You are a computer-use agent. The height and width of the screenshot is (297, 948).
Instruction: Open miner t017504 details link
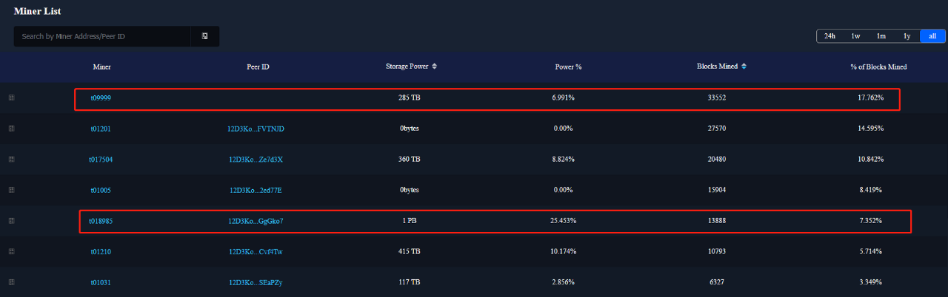click(101, 160)
